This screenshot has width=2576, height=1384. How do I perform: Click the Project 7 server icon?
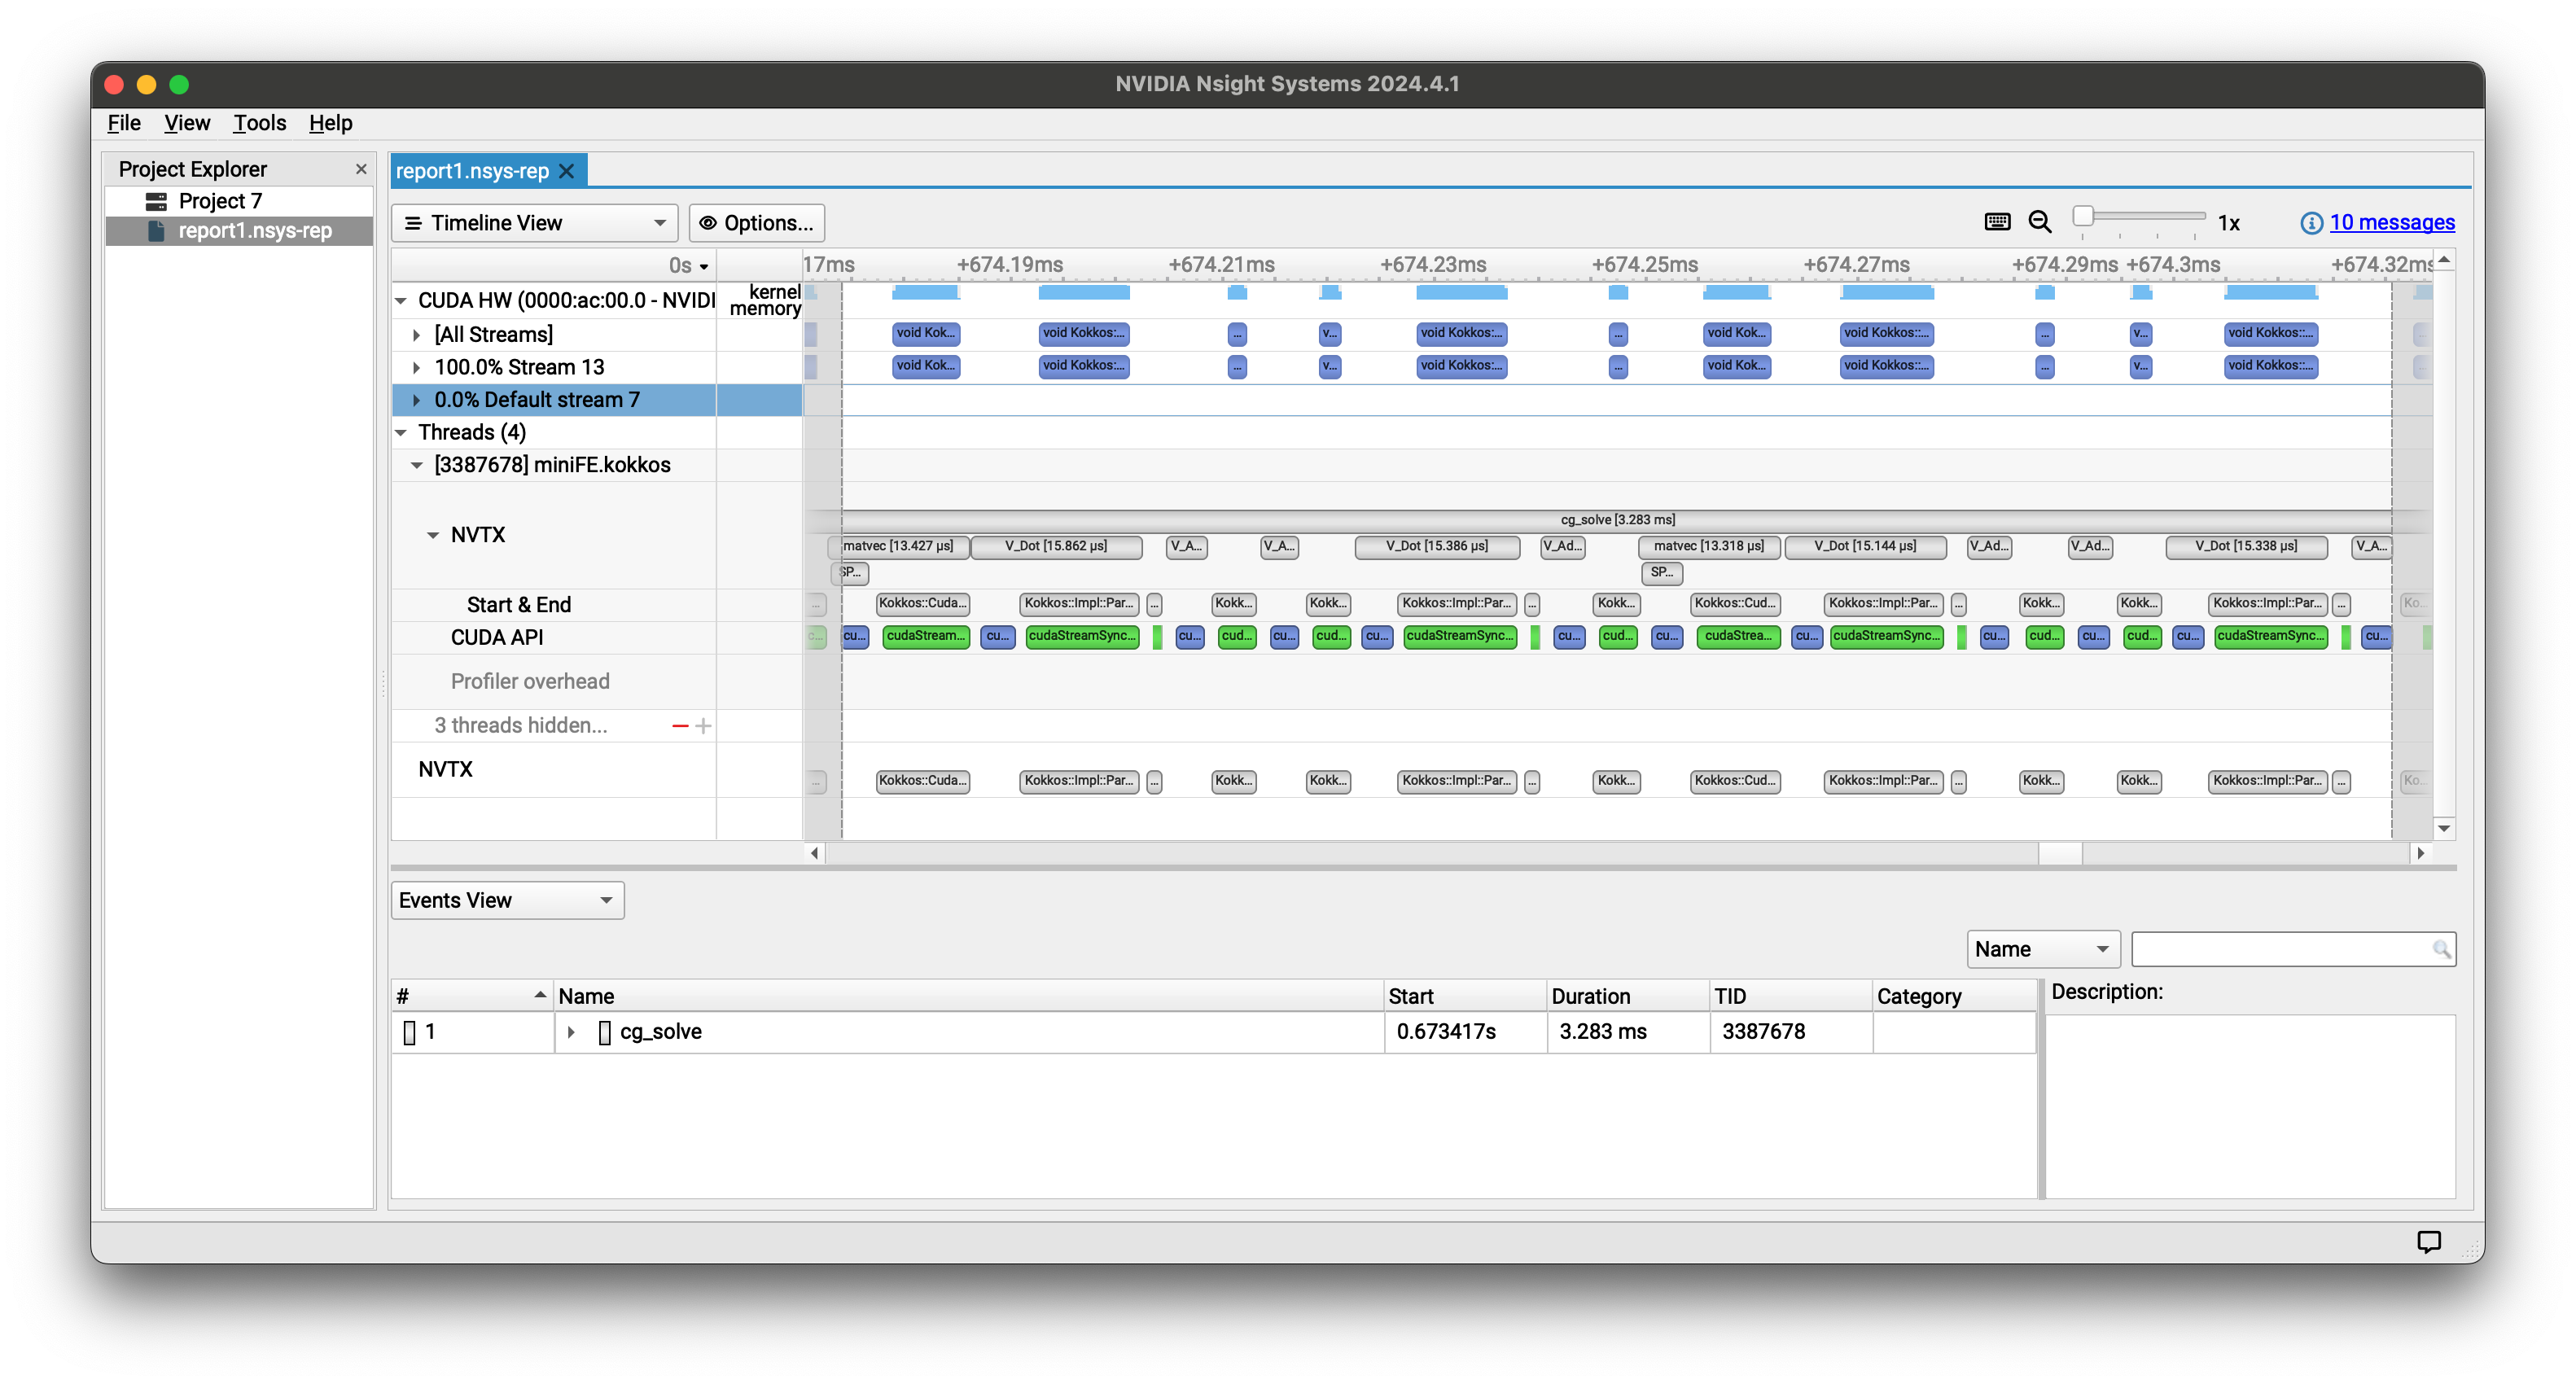point(156,201)
